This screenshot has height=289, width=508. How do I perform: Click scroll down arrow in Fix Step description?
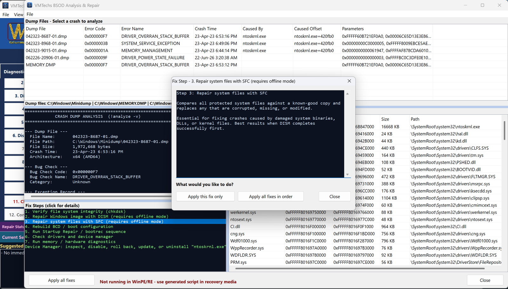347,174
